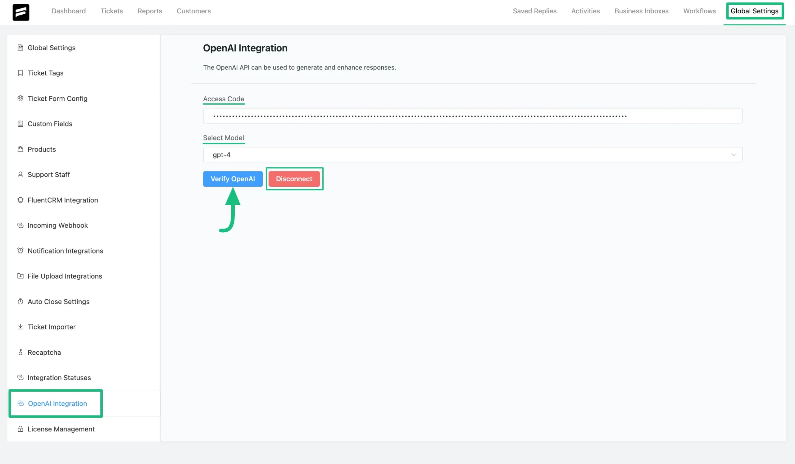Click the Ticket Tags bookmark icon
795x464 pixels.
coord(20,73)
